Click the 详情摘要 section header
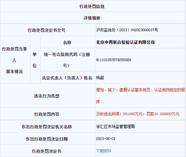This screenshot has width=186, height=157. point(92,18)
